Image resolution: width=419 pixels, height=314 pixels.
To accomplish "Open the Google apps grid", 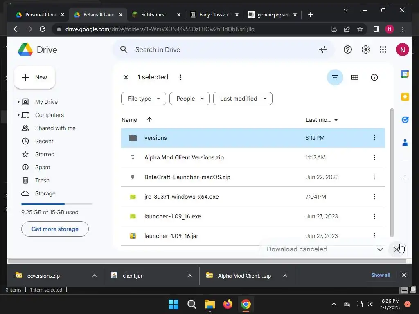I will pos(383,49).
